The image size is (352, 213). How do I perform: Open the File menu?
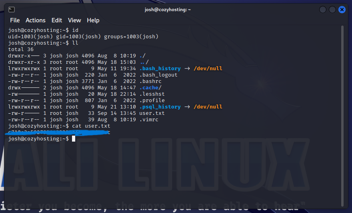pos(15,20)
